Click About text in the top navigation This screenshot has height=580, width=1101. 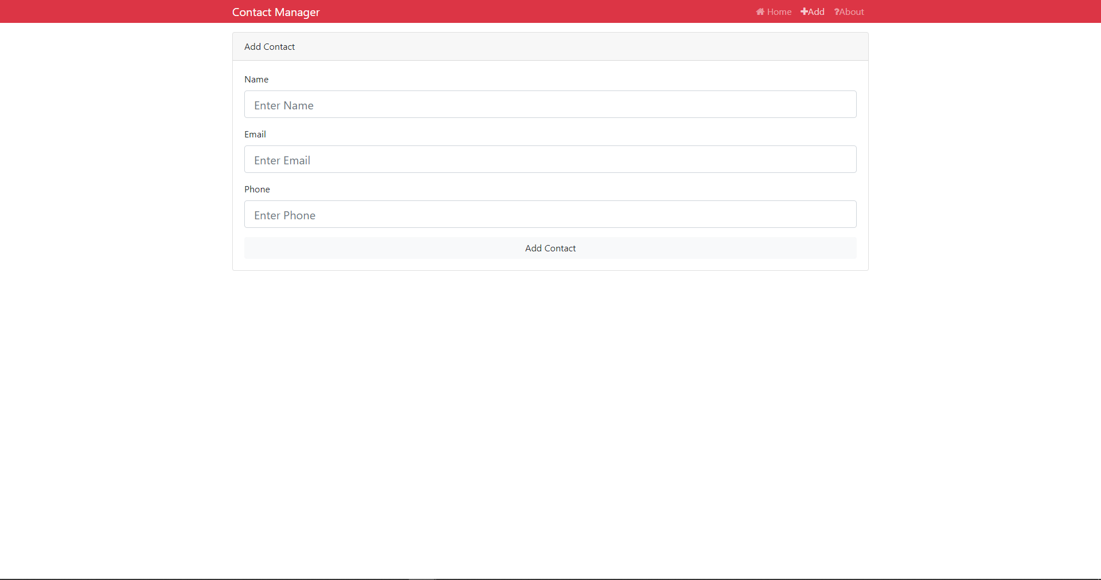pyautogui.click(x=852, y=11)
